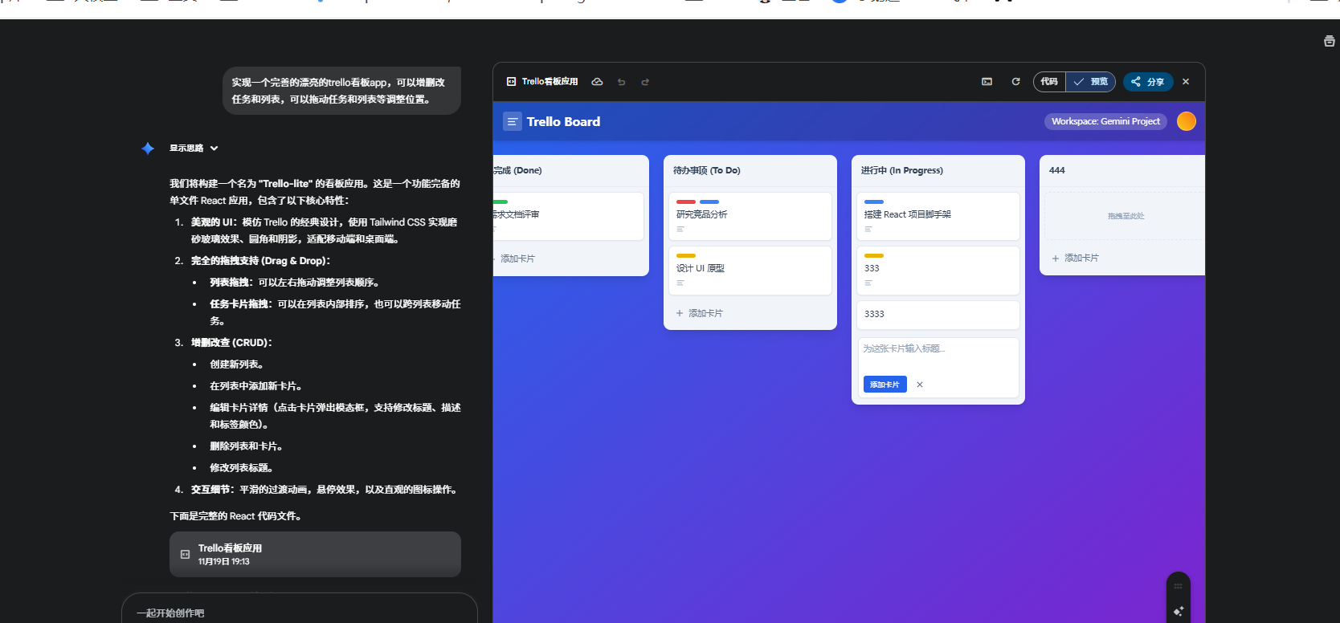Cancel new card with the X icon
The image size is (1340, 623).
(920, 385)
